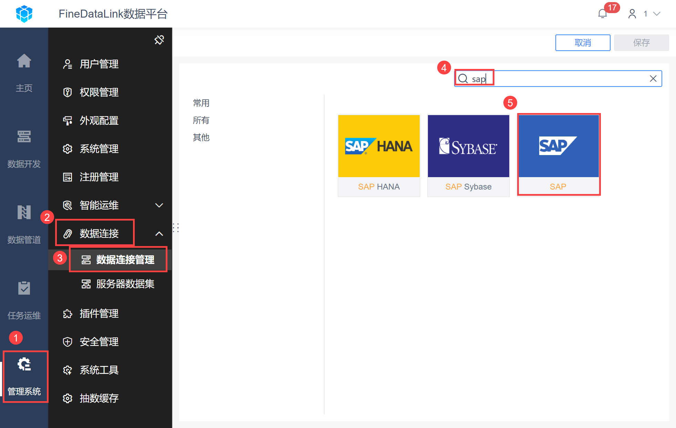Click the pin icon atop sidebar menu
Viewport: 676px width, 428px height.
159,40
